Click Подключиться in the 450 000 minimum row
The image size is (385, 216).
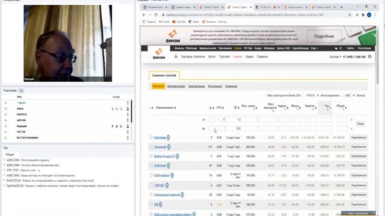[x=359, y=147]
